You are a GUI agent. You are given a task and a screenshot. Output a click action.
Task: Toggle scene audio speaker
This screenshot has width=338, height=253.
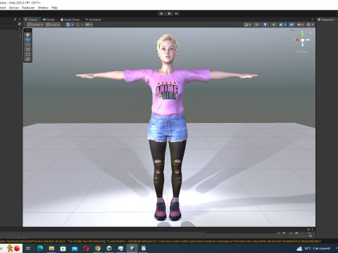click(274, 25)
